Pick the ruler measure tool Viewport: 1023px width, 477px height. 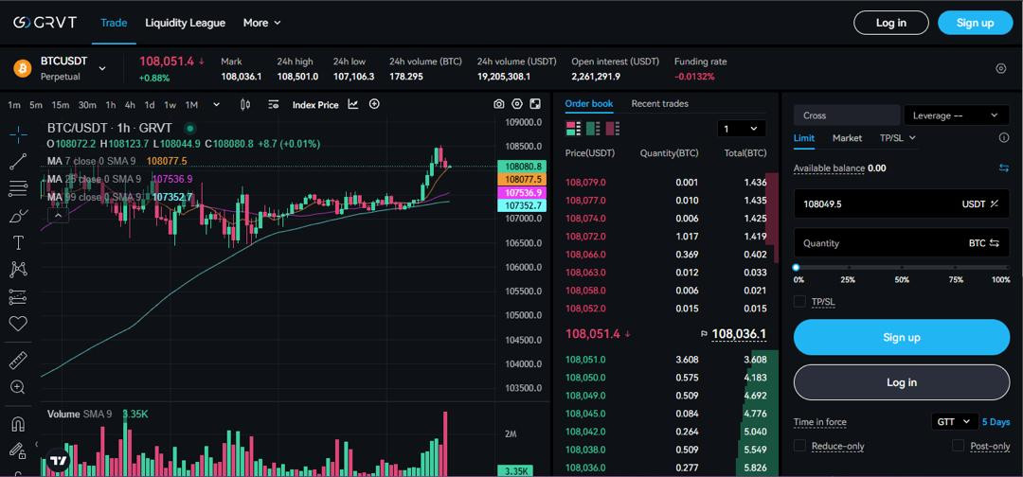[x=17, y=361]
